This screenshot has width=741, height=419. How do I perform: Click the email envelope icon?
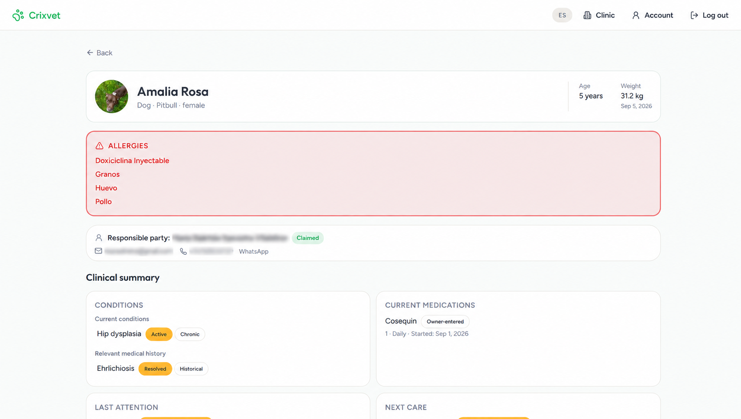(99, 251)
